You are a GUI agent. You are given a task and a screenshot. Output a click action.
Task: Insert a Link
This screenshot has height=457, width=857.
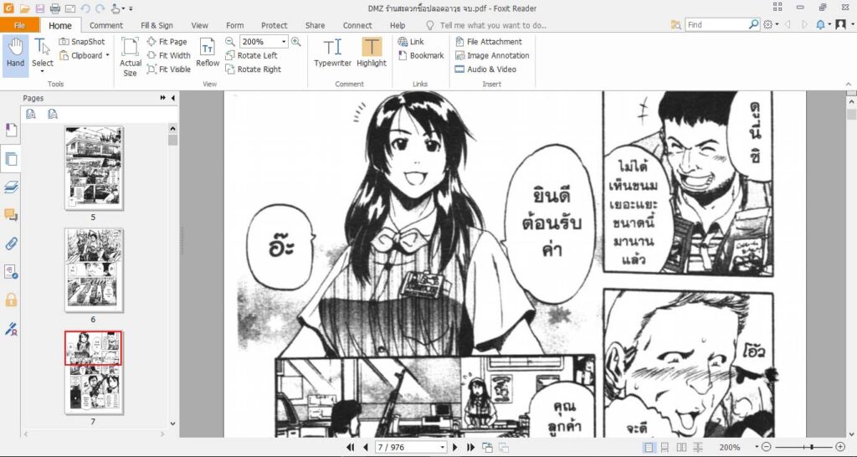[411, 42]
